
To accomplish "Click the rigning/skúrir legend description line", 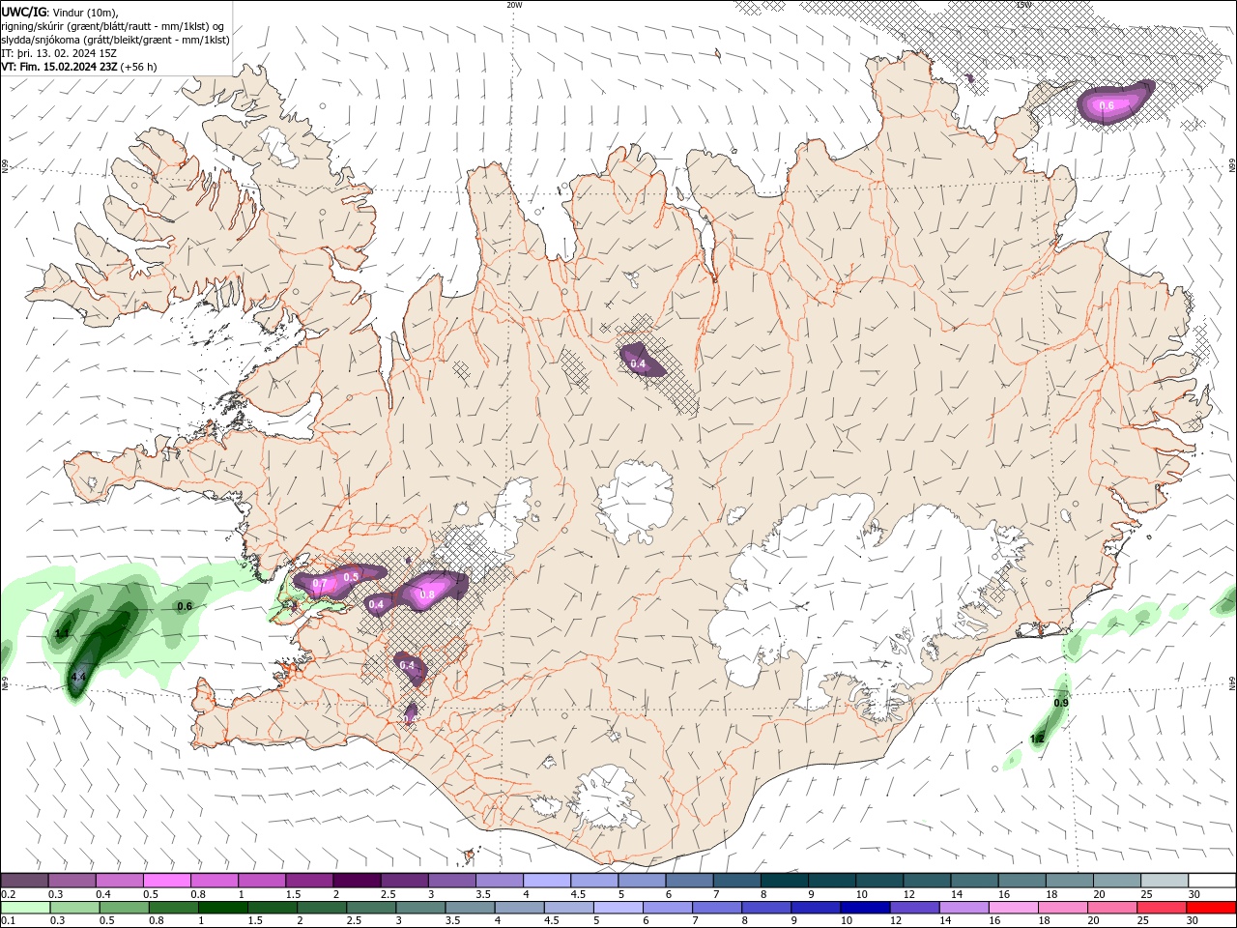I will click(x=113, y=26).
